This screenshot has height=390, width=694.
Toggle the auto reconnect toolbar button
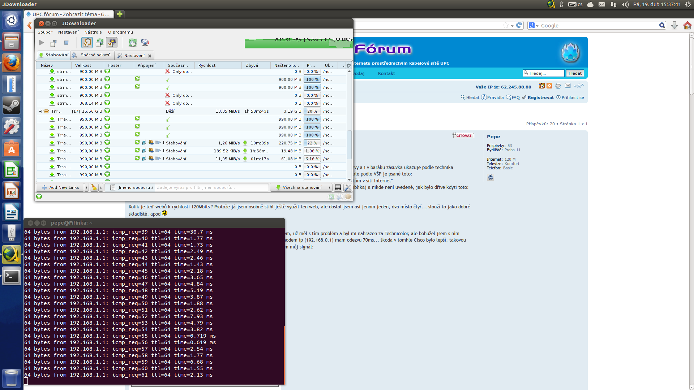click(x=99, y=43)
